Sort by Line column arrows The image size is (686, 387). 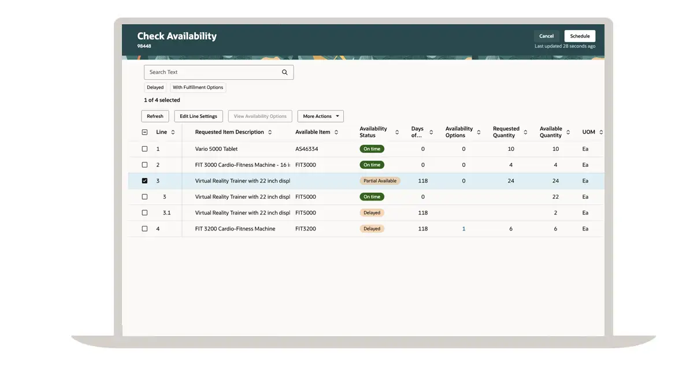coord(173,132)
